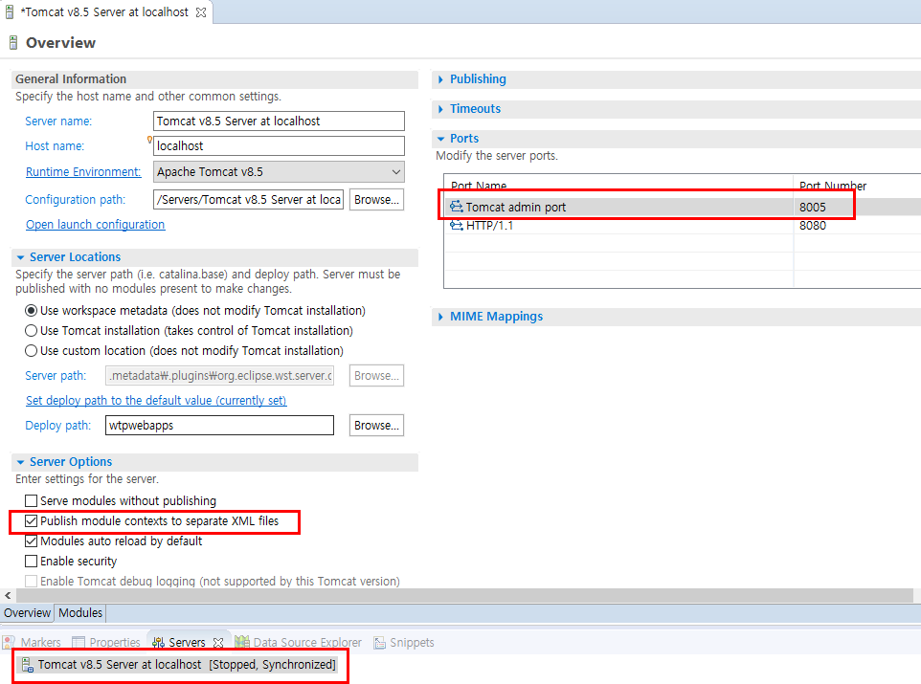Click in the Host name field

tap(279, 145)
